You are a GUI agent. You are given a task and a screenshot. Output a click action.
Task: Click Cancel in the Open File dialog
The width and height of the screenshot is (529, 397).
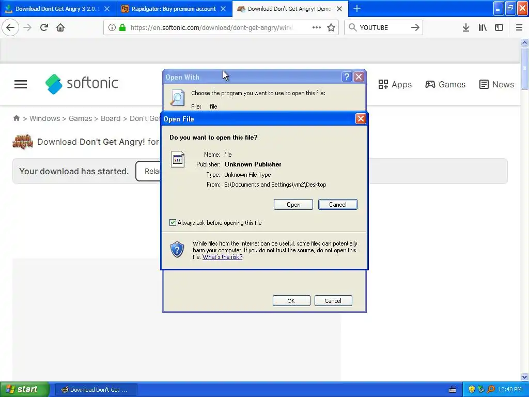pyautogui.click(x=338, y=205)
